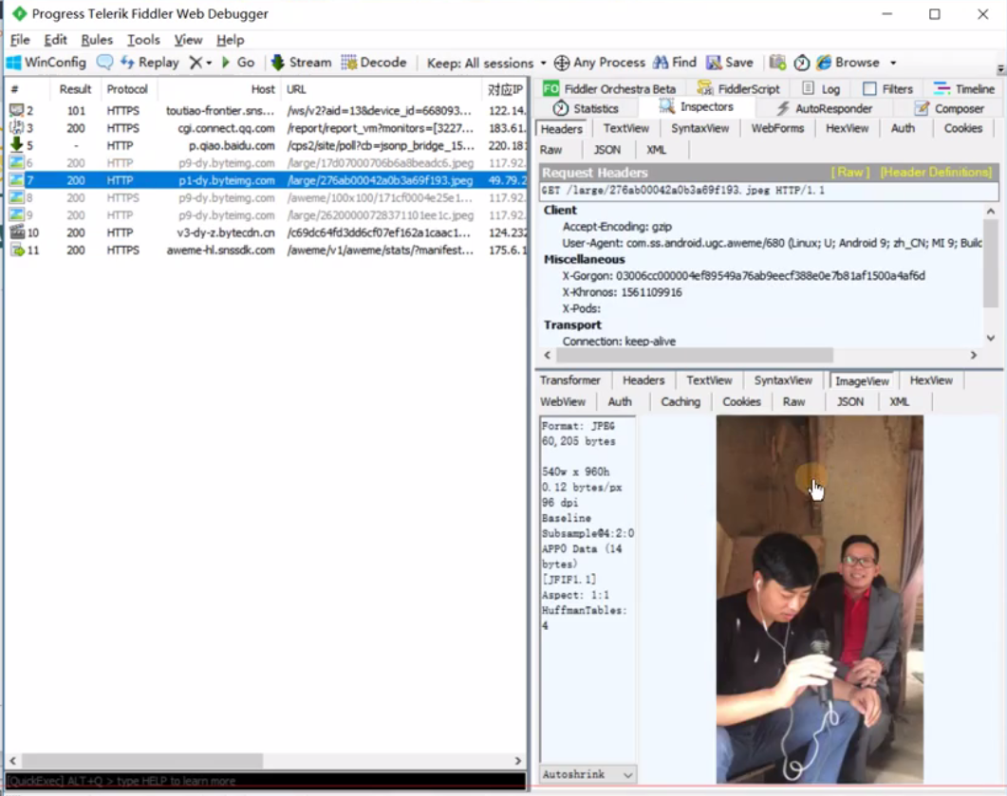1007x796 pixels.
Task: Open the Rules menu
Action: (x=97, y=40)
